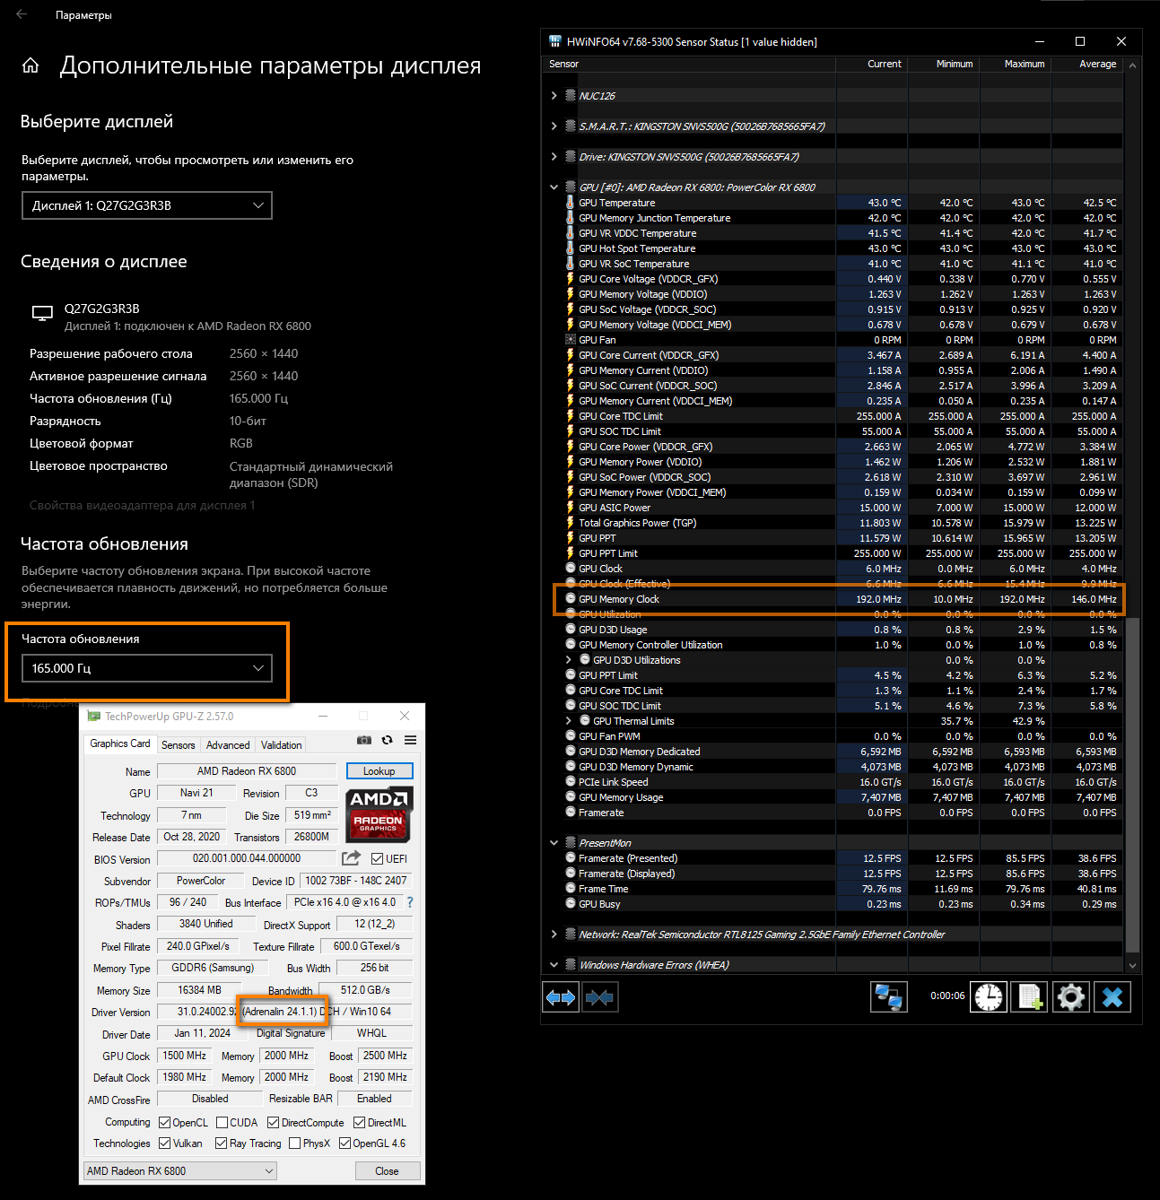This screenshot has height=1200, width=1160.
Task: Go to Settings home via house icon
Action: (x=31, y=65)
